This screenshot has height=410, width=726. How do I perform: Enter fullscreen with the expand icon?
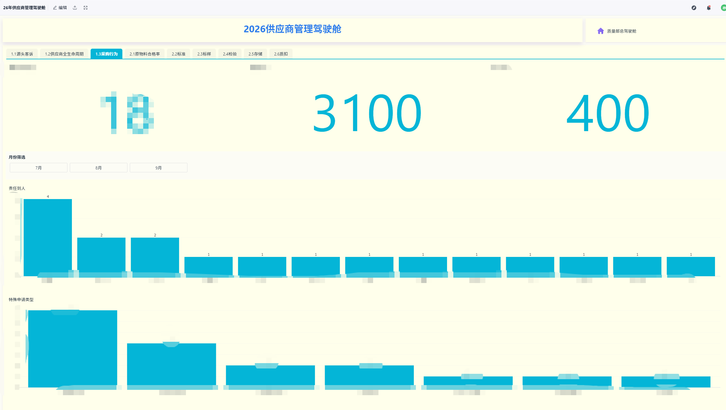(x=86, y=8)
